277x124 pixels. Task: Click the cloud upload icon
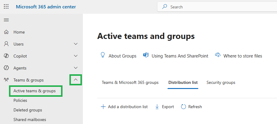(x=218, y=55)
